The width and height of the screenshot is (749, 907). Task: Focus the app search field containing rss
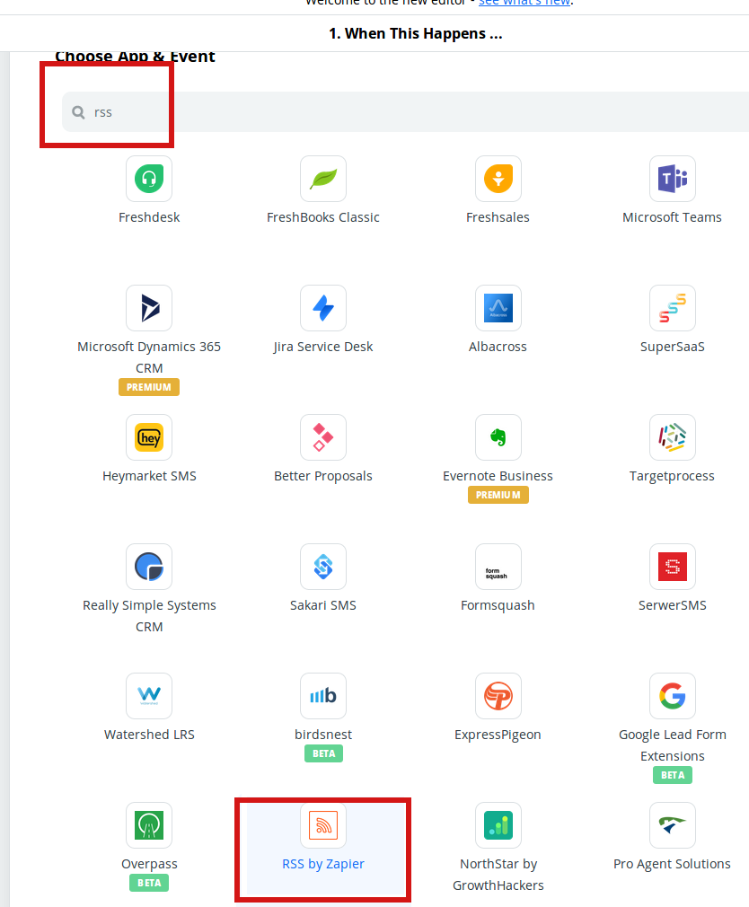point(405,112)
